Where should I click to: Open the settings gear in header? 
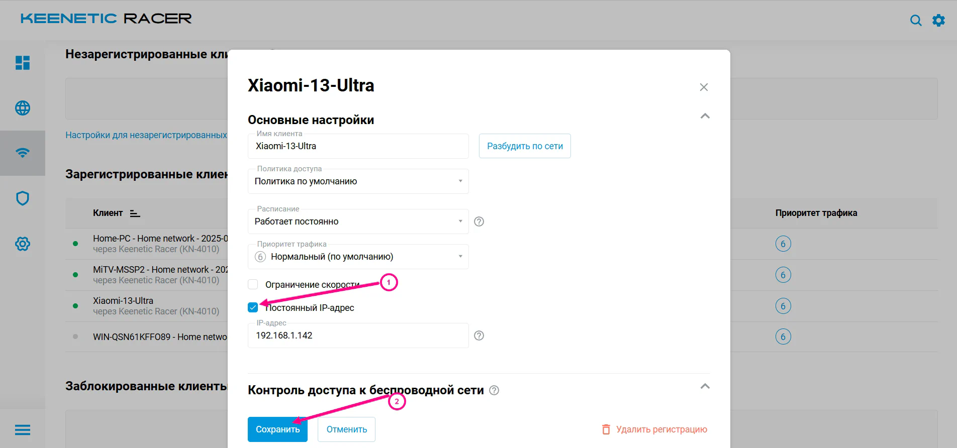938,20
